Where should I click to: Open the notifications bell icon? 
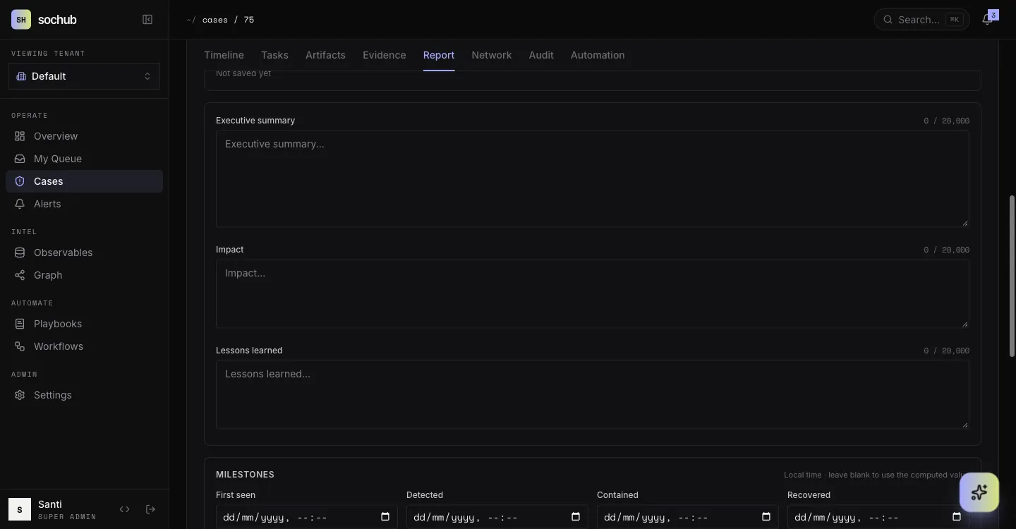coord(988,20)
